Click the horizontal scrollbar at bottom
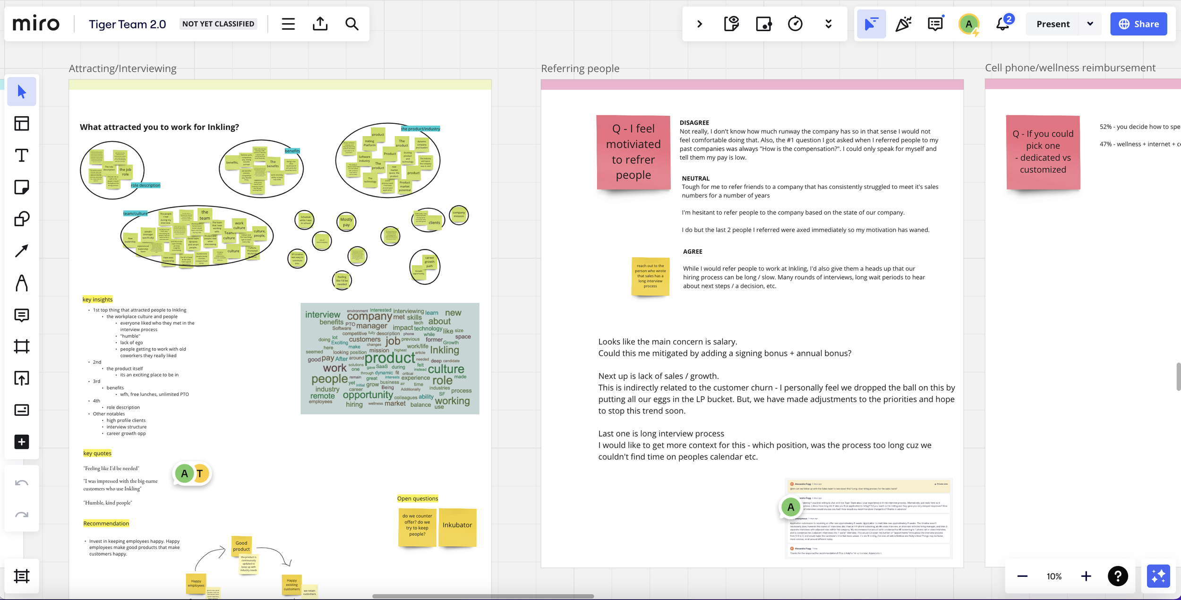The height and width of the screenshot is (600, 1181). (x=483, y=596)
